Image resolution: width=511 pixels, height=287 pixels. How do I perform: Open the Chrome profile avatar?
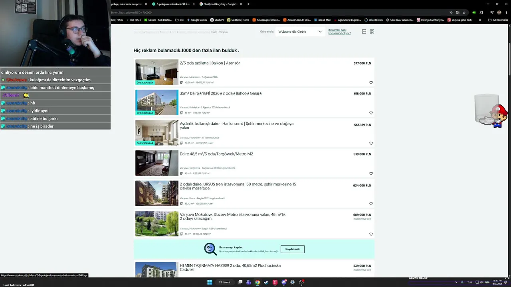tap(499, 12)
